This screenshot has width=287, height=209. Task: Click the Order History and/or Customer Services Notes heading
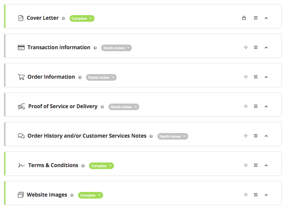coord(87,136)
